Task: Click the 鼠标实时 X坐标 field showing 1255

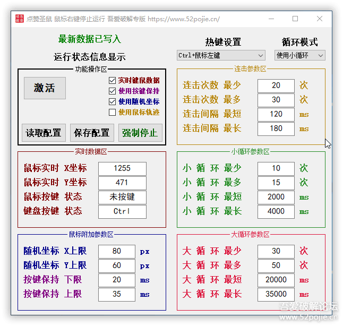Action: 122,168
